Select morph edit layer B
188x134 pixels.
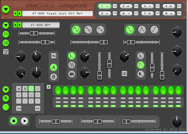tap(54, 77)
